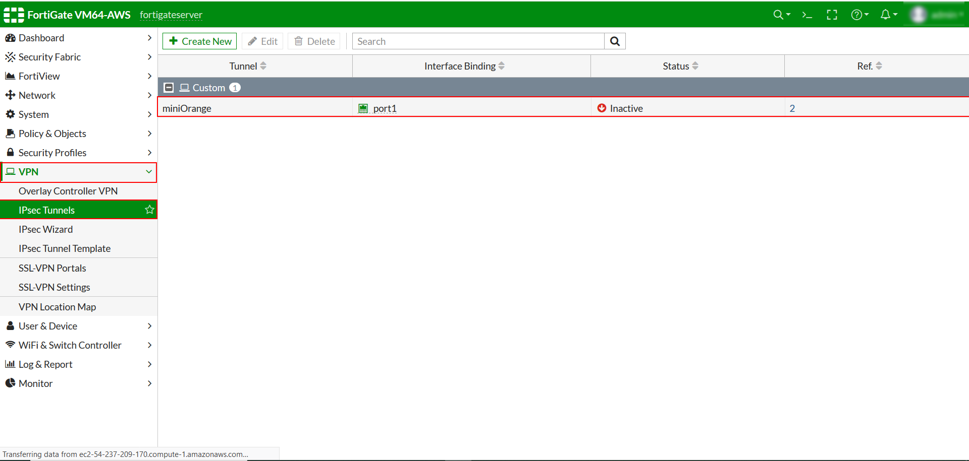Expand the Network menu
This screenshot has width=969, height=461.
pyautogui.click(x=37, y=95)
